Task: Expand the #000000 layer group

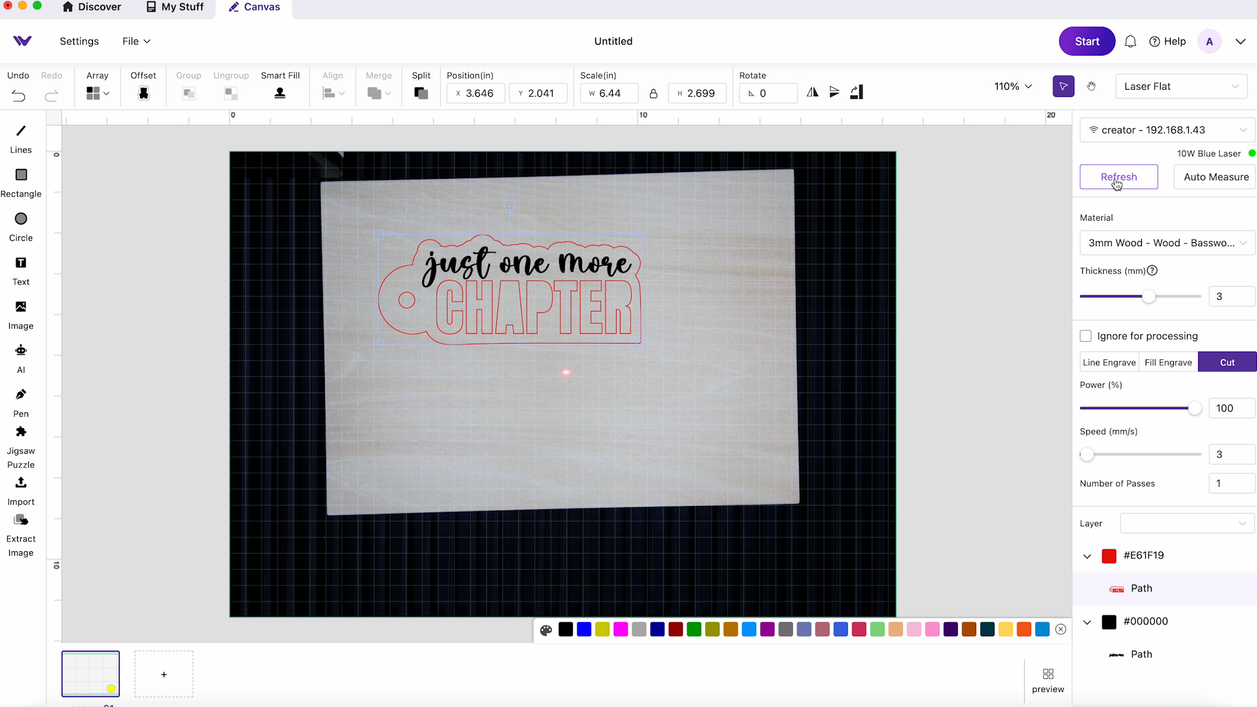Action: point(1087,621)
